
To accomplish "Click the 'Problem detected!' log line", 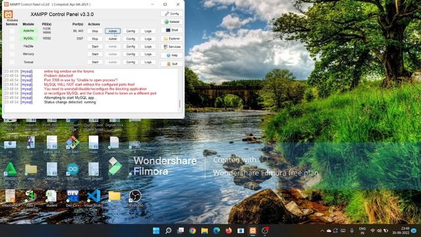I will 59,76.
